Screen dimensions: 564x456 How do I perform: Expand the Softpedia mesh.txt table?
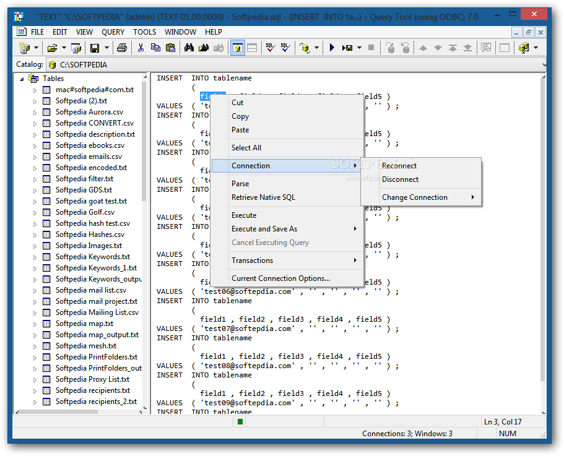pos(35,346)
